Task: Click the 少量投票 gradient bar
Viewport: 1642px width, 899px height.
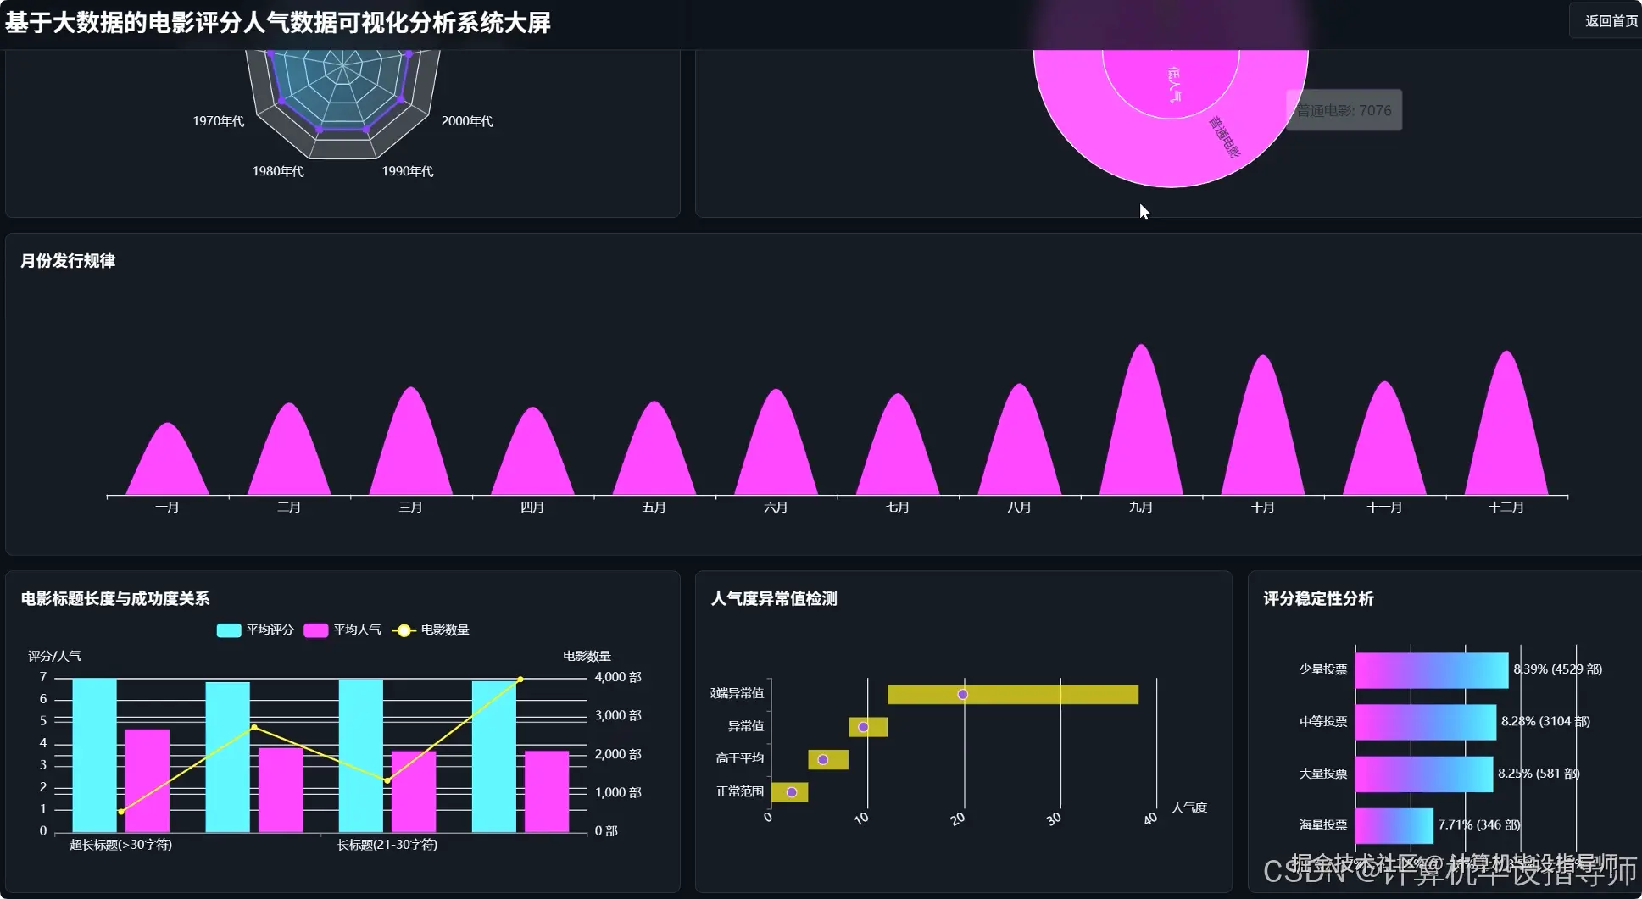Action: (x=1433, y=669)
